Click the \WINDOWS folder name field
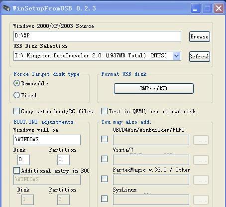The image size is (226, 207). (47, 140)
